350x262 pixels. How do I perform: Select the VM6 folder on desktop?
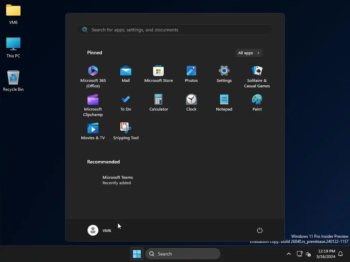(x=13, y=14)
